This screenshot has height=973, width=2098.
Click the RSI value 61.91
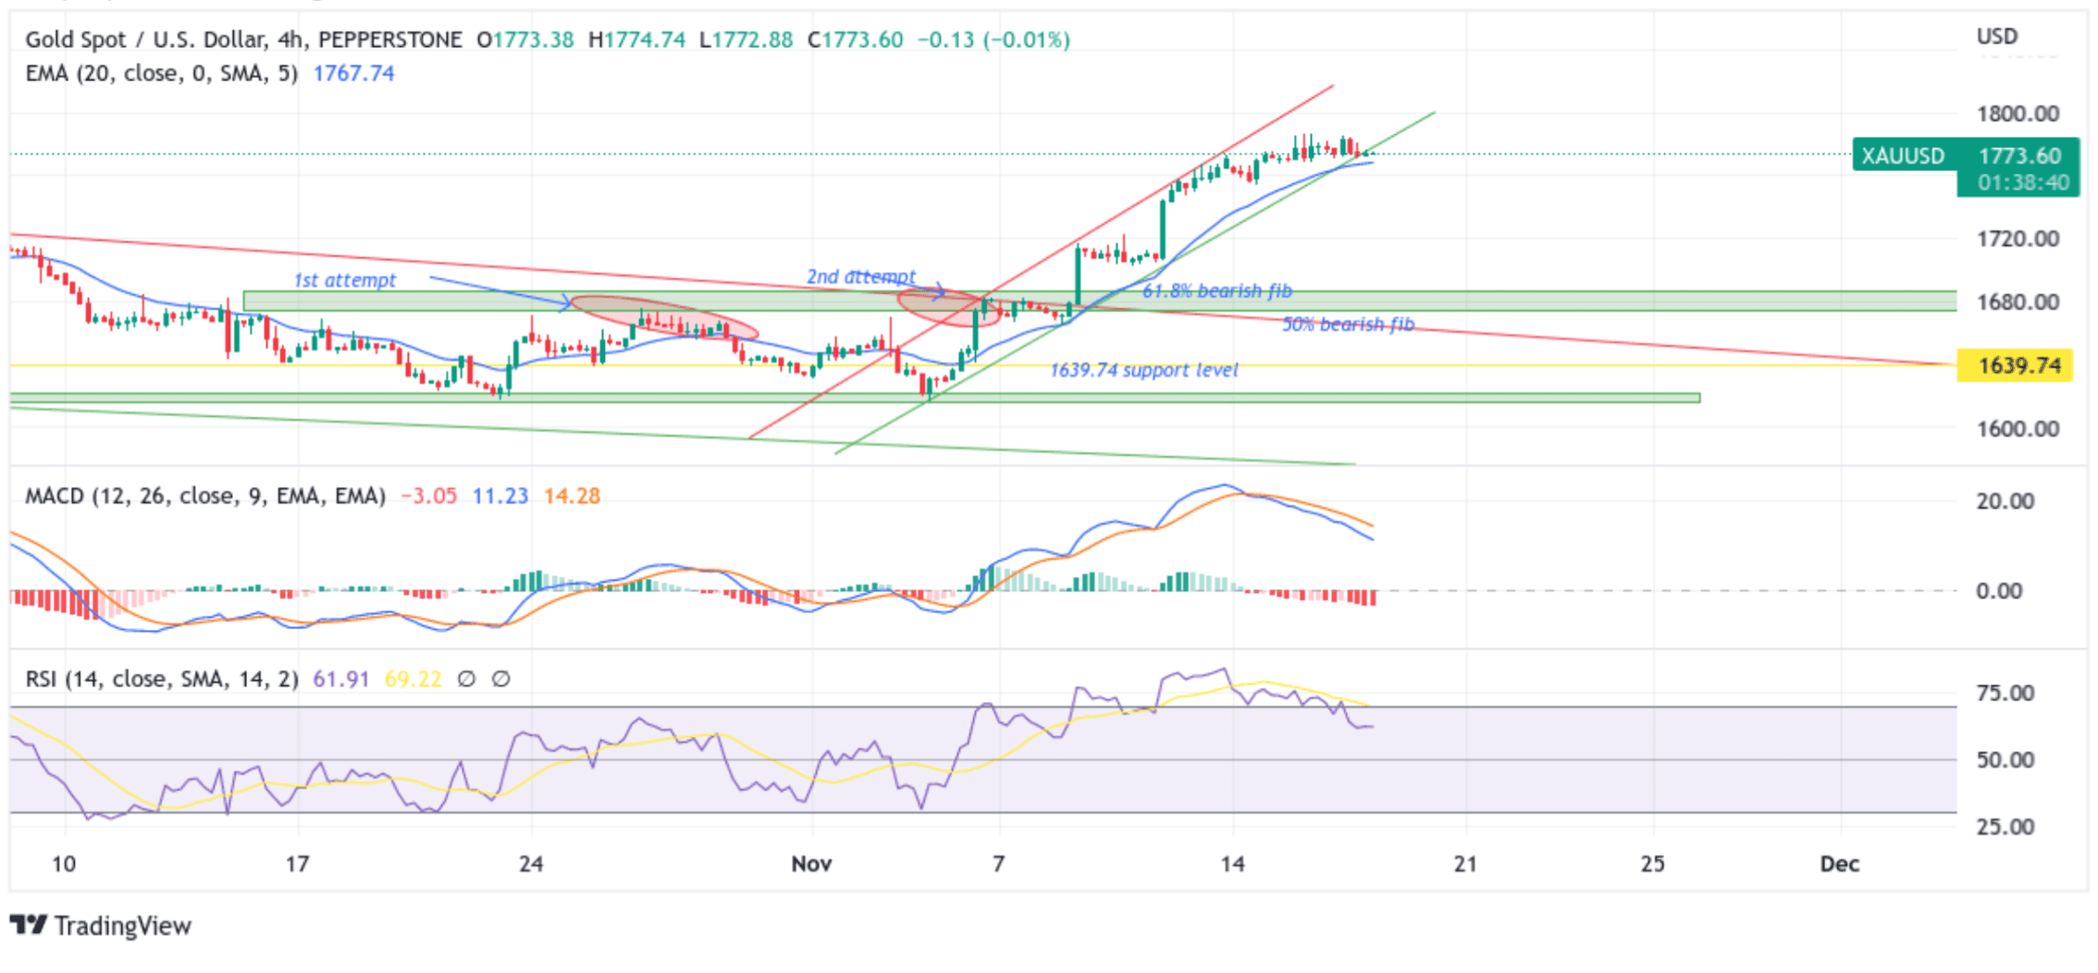pyautogui.click(x=340, y=679)
